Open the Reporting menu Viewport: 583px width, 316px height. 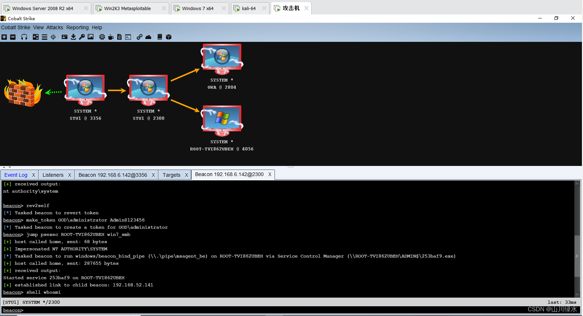coord(77,27)
